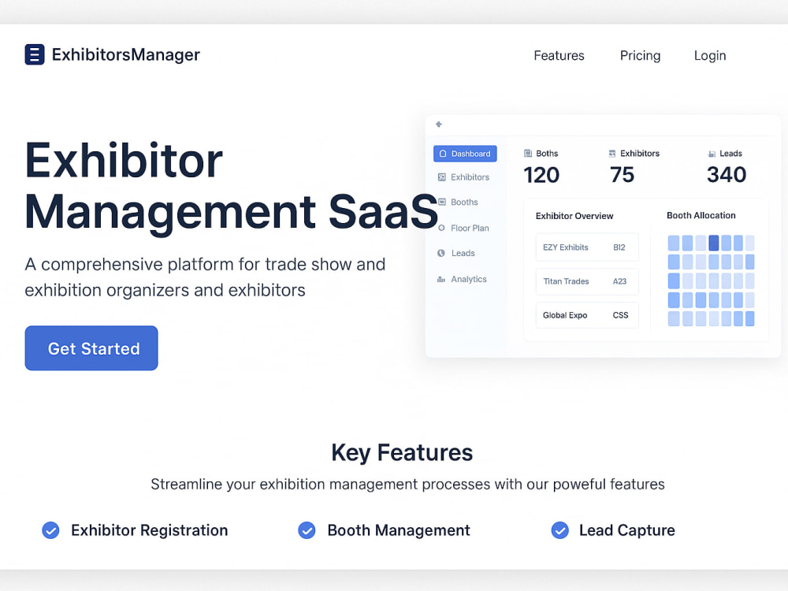
Task: Open the Features nav link
Action: [559, 55]
